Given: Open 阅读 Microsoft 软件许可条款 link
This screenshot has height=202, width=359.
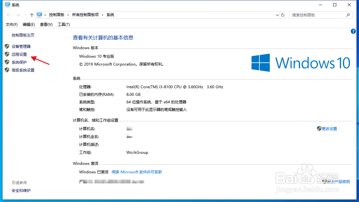Looking at the screenshot, I should [137, 172].
